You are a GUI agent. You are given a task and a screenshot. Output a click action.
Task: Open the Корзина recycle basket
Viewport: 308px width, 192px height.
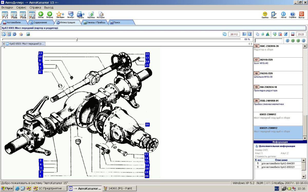[x=91, y=15]
